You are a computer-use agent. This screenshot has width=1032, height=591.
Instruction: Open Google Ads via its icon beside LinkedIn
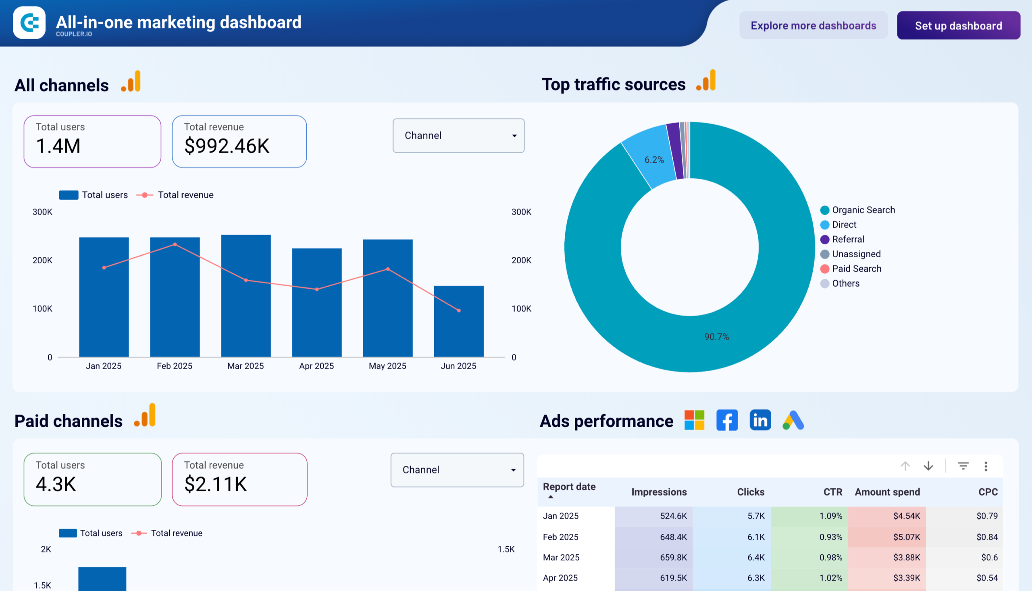pos(793,420)
